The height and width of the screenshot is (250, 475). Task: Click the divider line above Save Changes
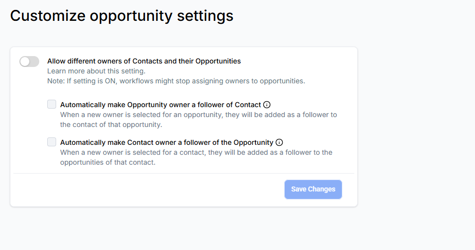[x=184, y=173]
